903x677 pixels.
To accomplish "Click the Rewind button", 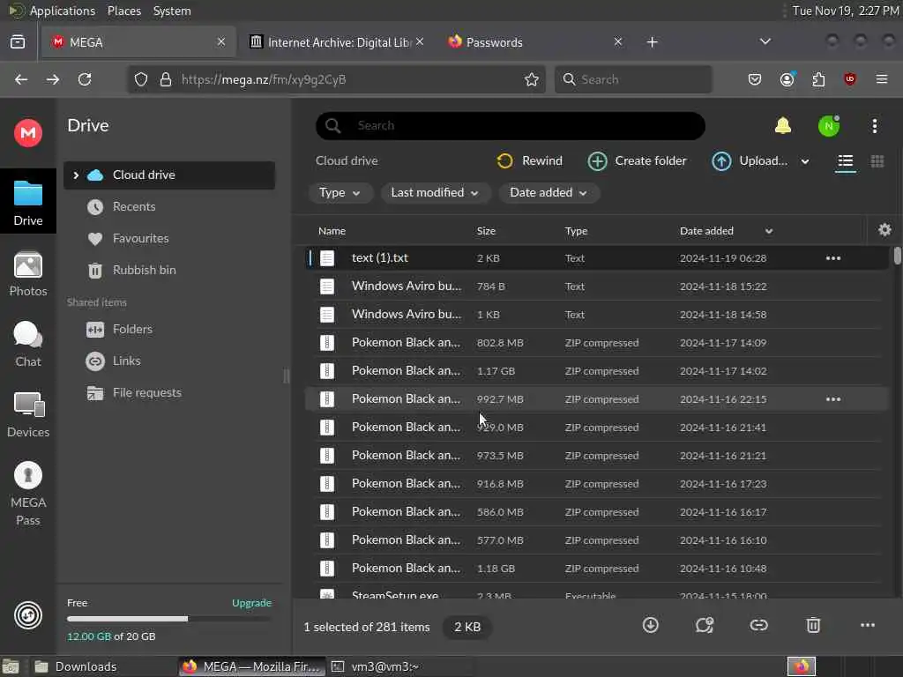I will click(529, 160).
